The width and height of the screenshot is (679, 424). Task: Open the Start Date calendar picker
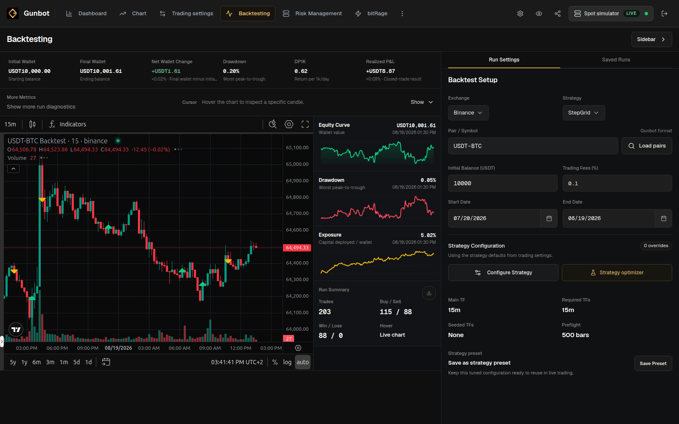(x=549, y=218)
